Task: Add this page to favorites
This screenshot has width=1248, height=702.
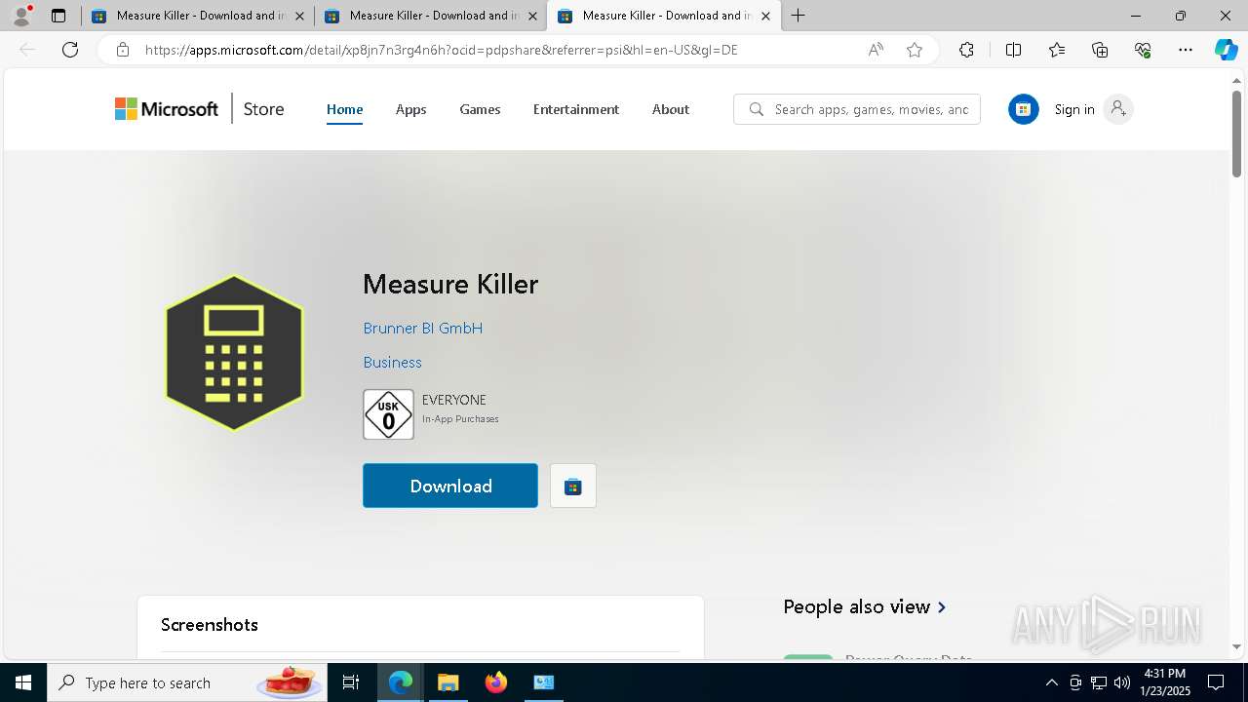Action: click(915, 50)
